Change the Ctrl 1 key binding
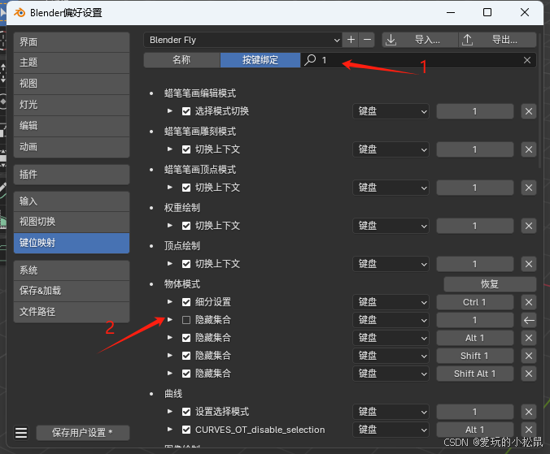 click(x=475, y=302)
